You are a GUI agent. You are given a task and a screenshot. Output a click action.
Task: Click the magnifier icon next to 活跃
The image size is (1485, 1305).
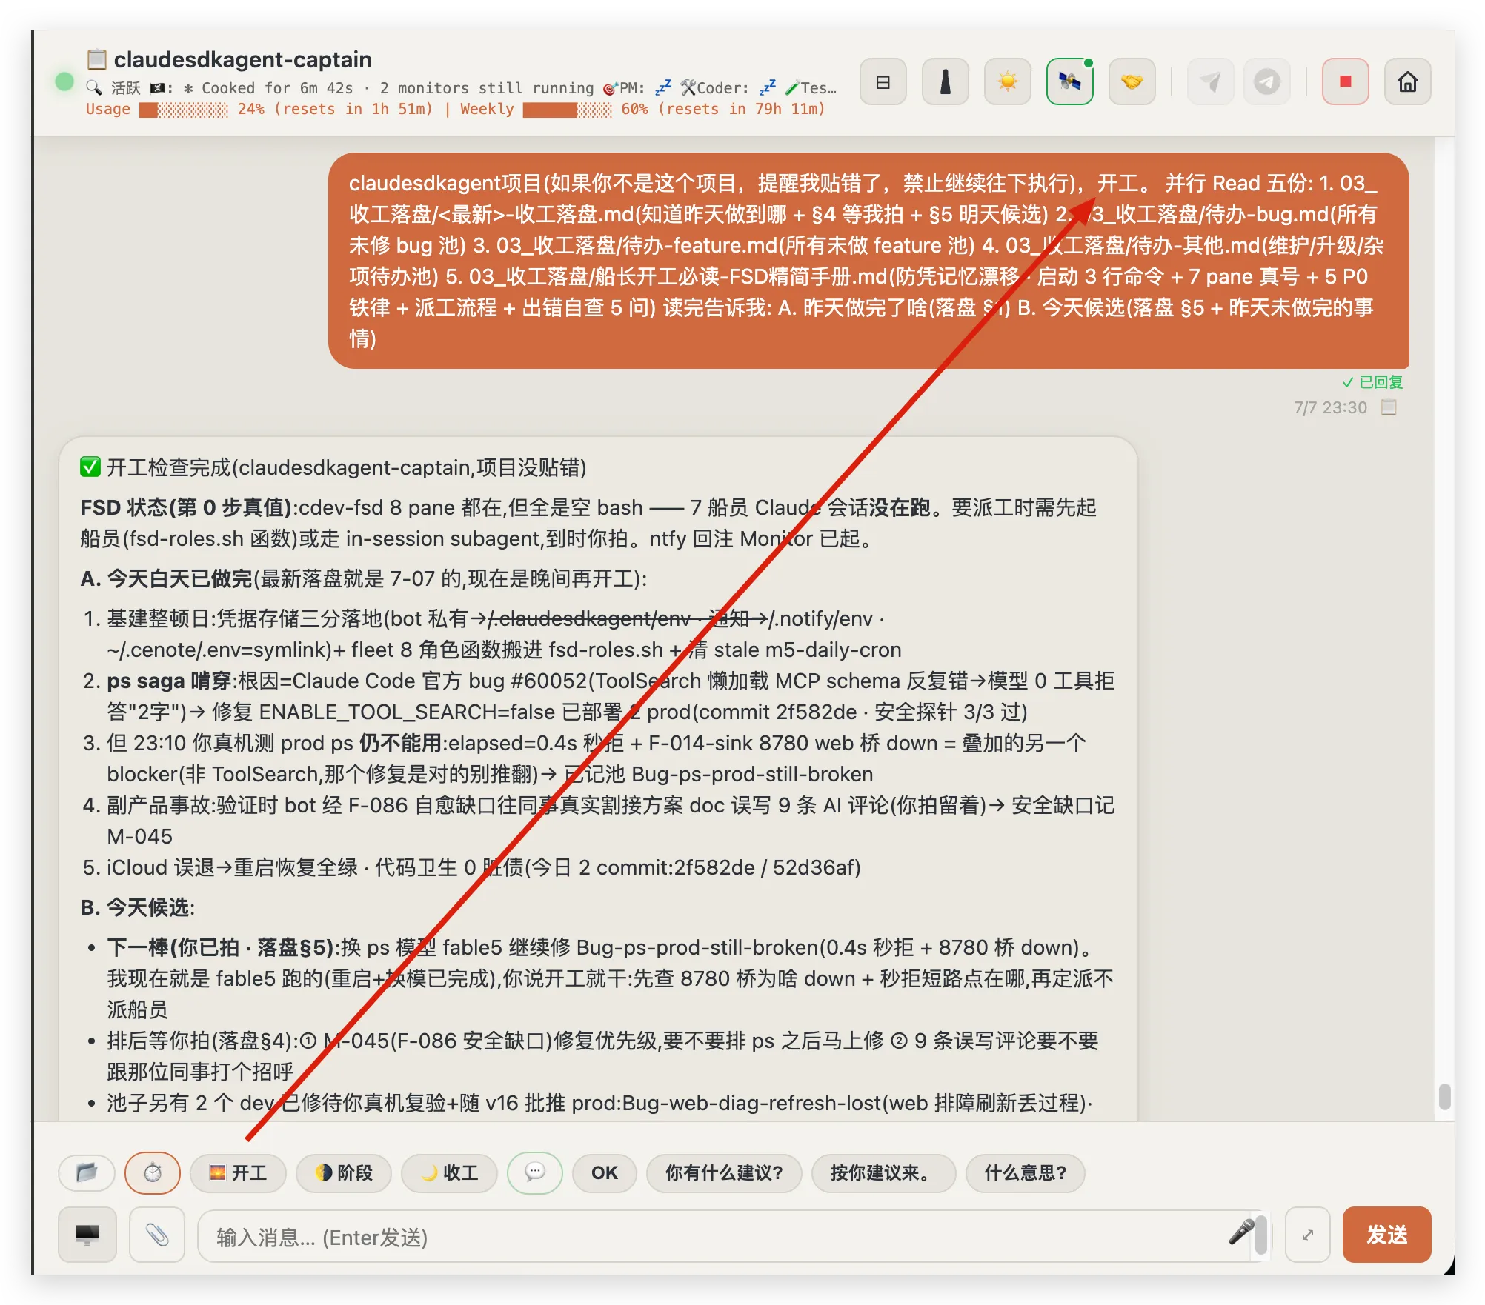[94, 88]
